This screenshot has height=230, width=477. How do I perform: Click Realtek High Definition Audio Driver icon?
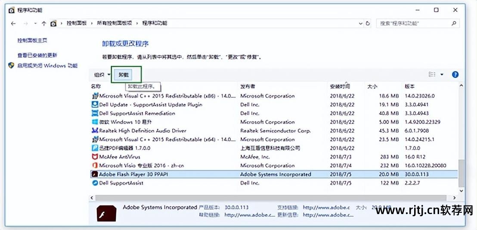(x=95, y=131)
